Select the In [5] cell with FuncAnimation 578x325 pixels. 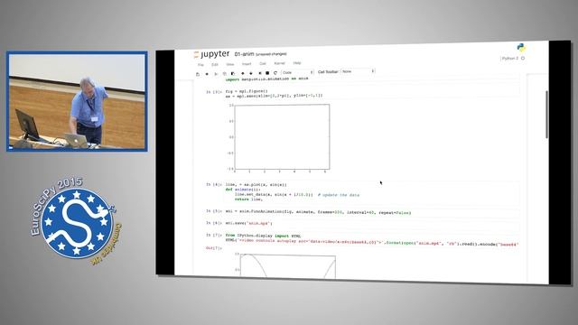pos(372,213)
